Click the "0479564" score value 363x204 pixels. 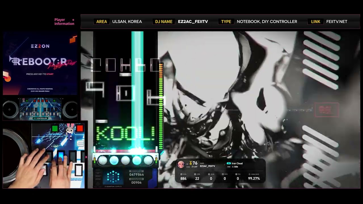pyautogui.click(x=136, y=175)
